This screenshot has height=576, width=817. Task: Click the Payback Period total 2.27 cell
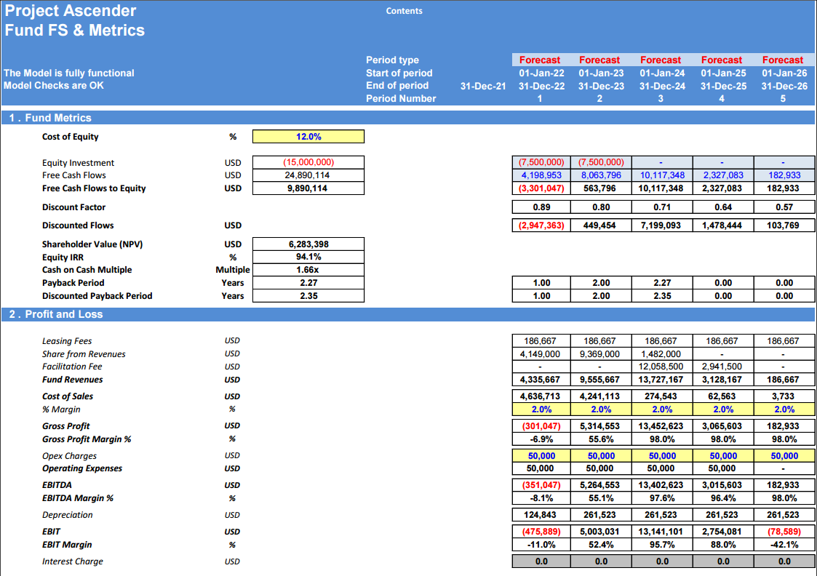[x=308, y=283]
